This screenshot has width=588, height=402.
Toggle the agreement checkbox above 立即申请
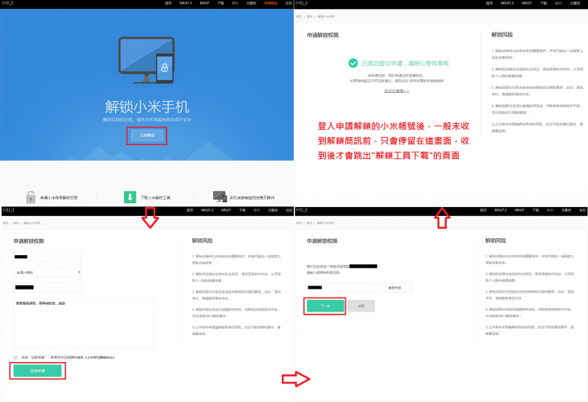pos(16,357)
